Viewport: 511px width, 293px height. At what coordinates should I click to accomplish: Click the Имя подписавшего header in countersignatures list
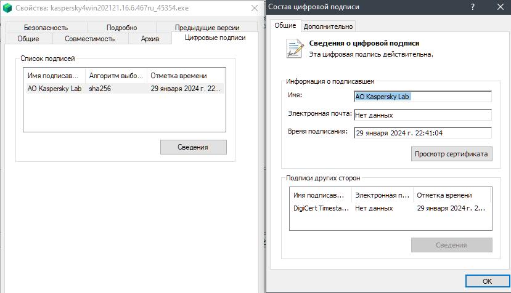320,195
